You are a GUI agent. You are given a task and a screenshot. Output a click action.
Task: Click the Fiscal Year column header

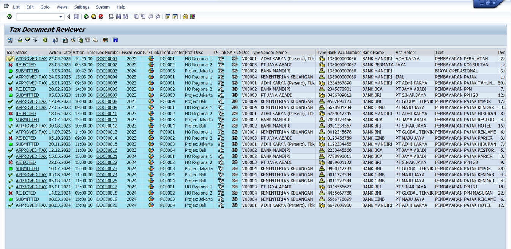132,53
